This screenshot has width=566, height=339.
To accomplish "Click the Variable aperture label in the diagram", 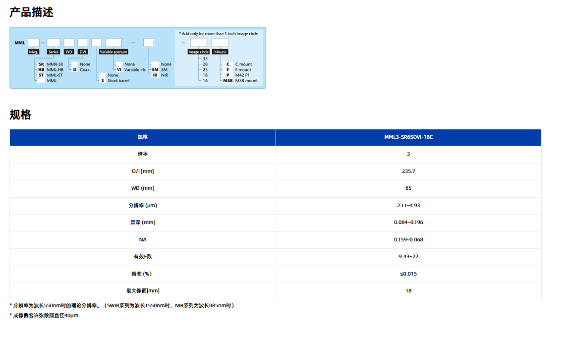I will coord(113,52).
